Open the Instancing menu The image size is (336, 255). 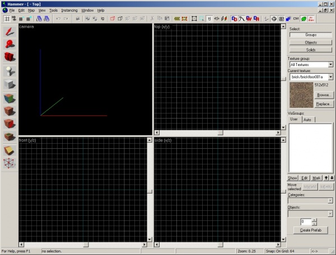[69, 11]
